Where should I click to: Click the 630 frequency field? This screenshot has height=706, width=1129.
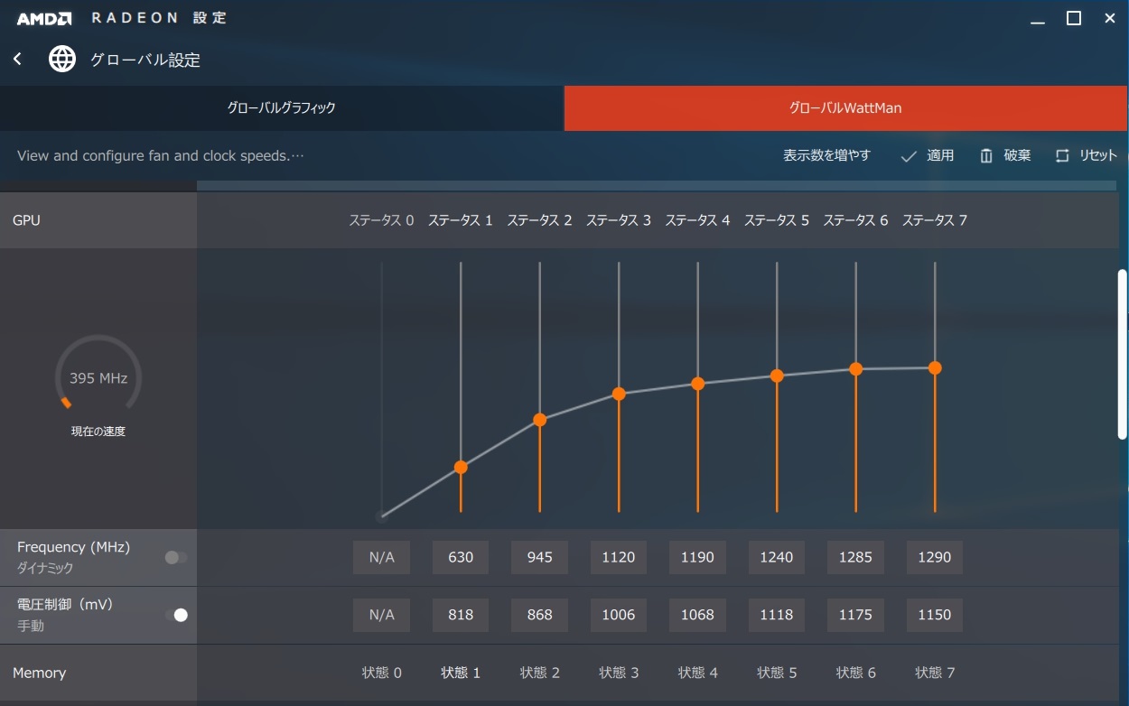(461, 557)
